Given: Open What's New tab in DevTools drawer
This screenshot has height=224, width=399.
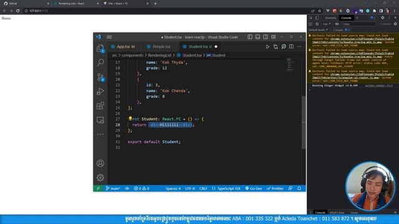Looking at the screenshot, I should 337,212.
